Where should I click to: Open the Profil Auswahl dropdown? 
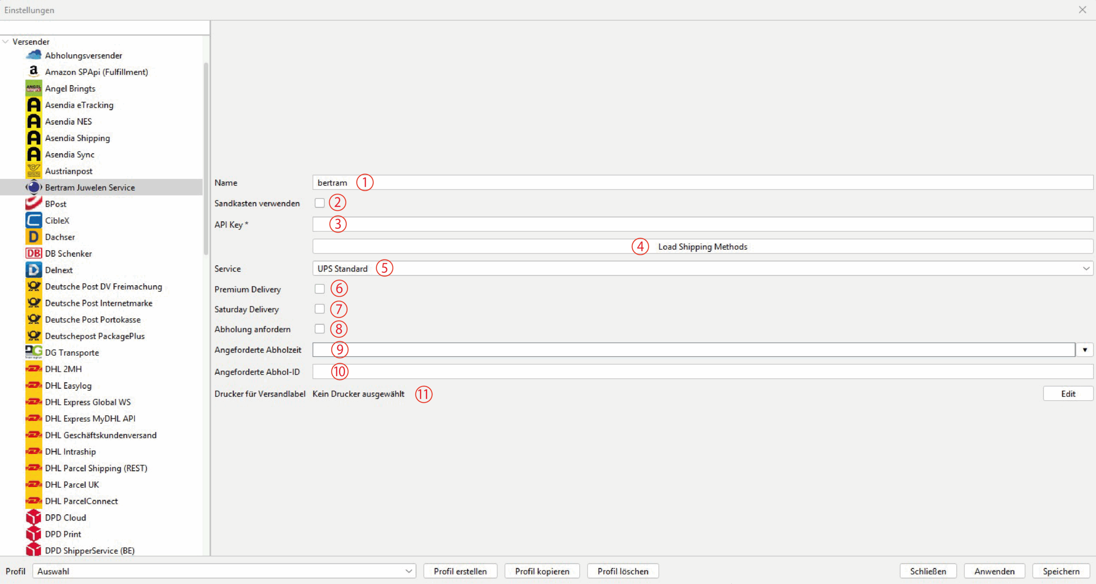224,571
